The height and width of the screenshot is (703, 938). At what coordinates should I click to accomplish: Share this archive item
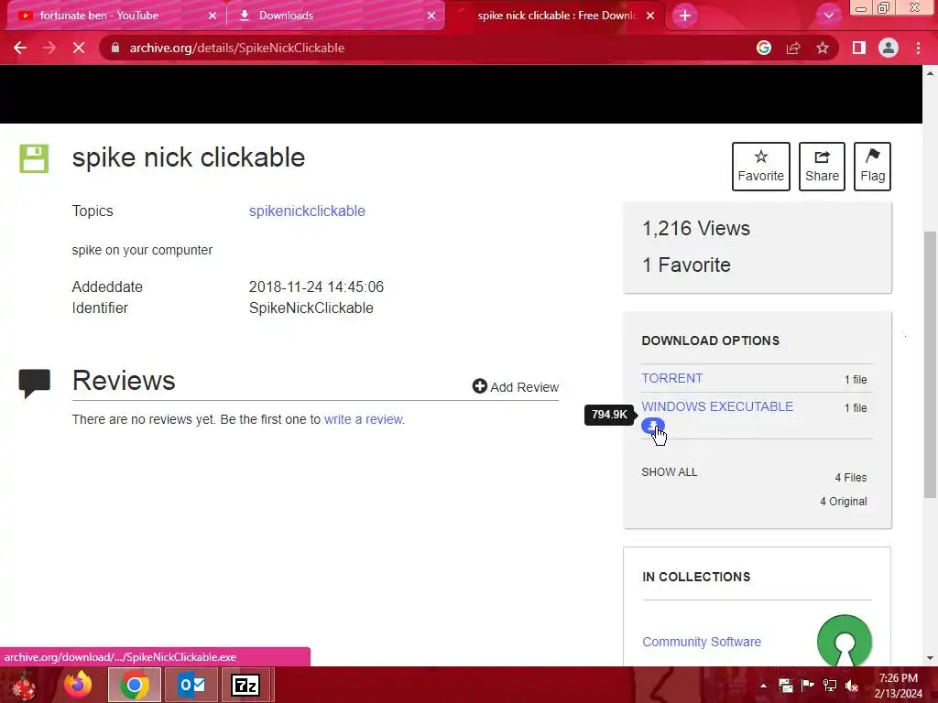pos(822,167)
